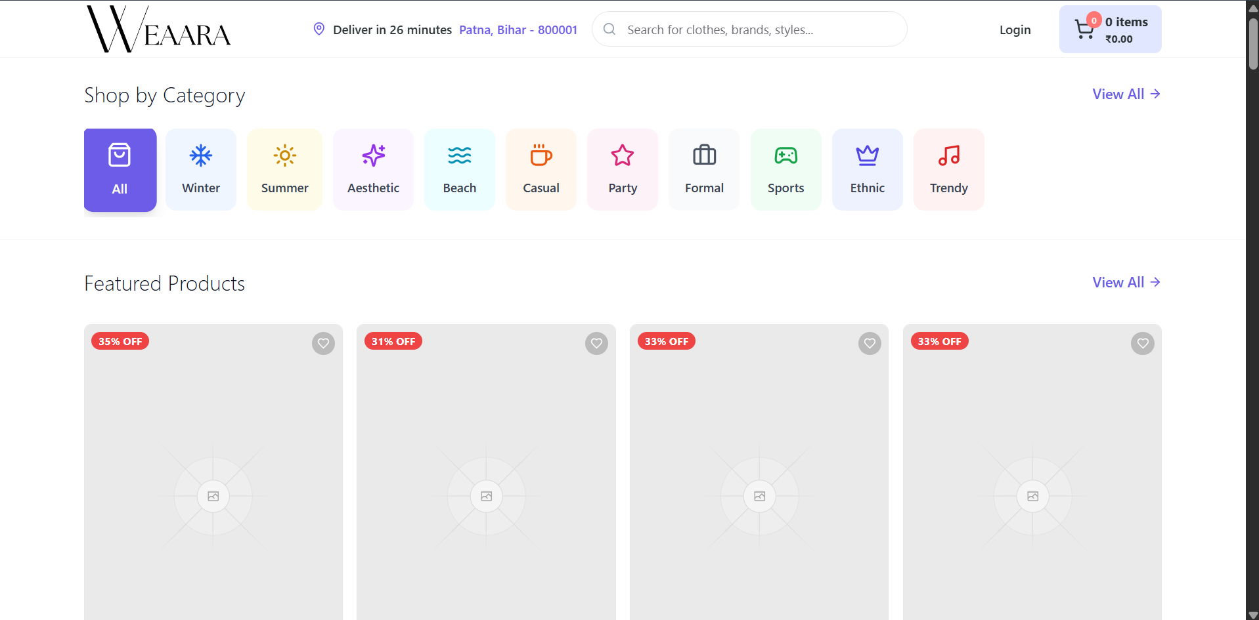Select the Winter category snowflake icon
Image resolution: width=1259 pixels, height=620 pixels.
pyautogui.click(x=201, y=155)
